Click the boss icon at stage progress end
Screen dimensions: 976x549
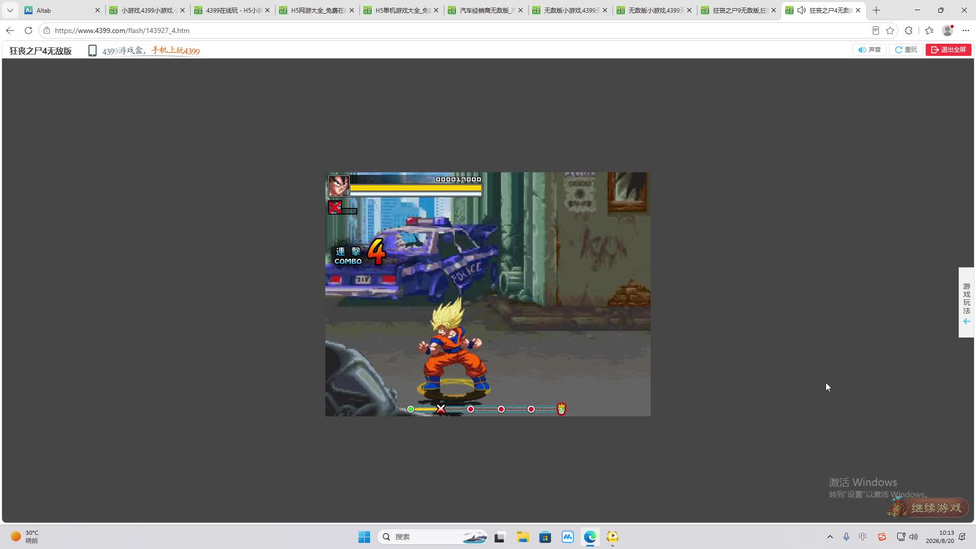click(561, 409)
